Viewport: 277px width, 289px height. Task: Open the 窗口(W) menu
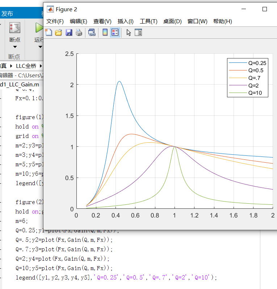(x=197, y=21)
